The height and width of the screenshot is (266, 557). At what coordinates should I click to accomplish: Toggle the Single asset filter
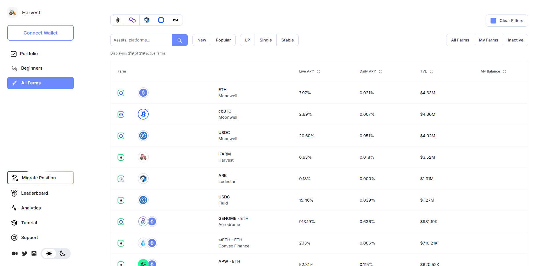coord(266,40)
